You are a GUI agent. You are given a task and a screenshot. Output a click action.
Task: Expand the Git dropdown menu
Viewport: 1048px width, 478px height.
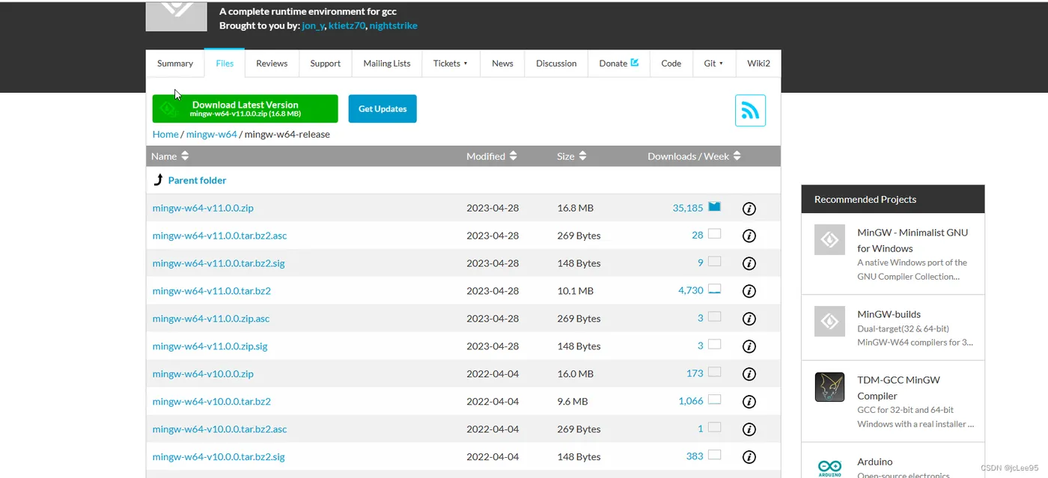coord(713,64)
